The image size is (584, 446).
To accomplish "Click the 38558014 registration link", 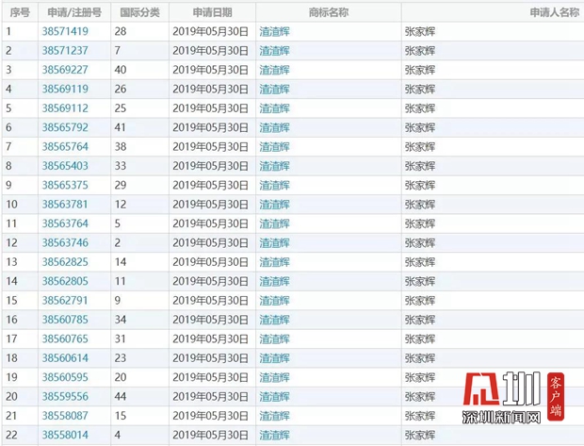I will coord(65,436).
